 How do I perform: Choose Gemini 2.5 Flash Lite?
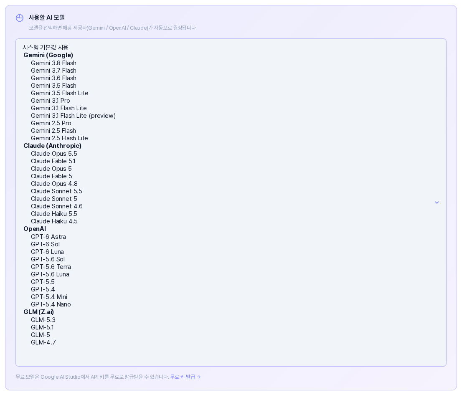click(59, 138)
